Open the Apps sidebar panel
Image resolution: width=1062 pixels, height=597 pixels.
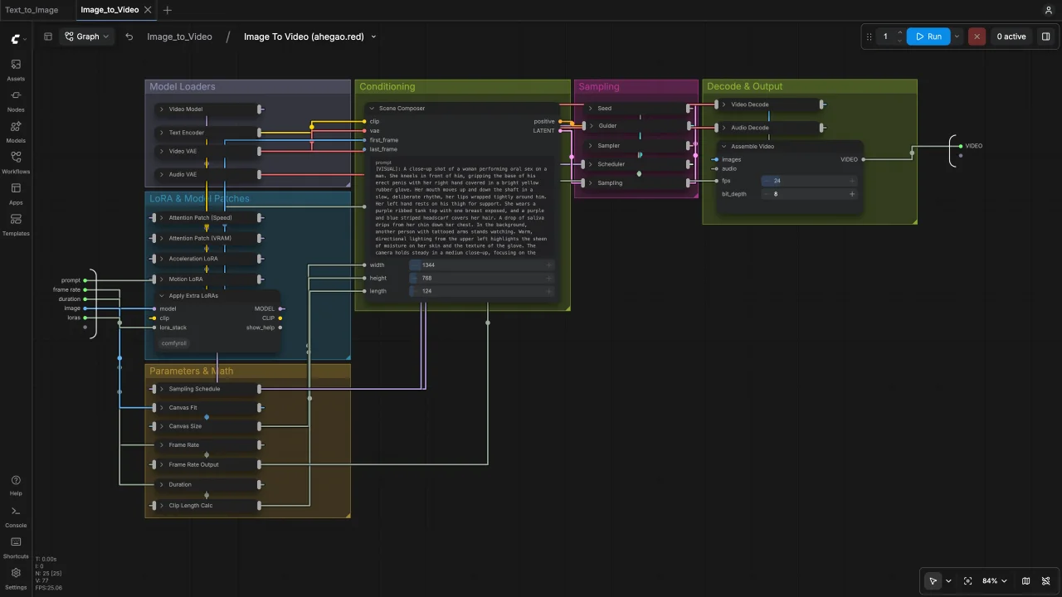[x=16, y=194]
